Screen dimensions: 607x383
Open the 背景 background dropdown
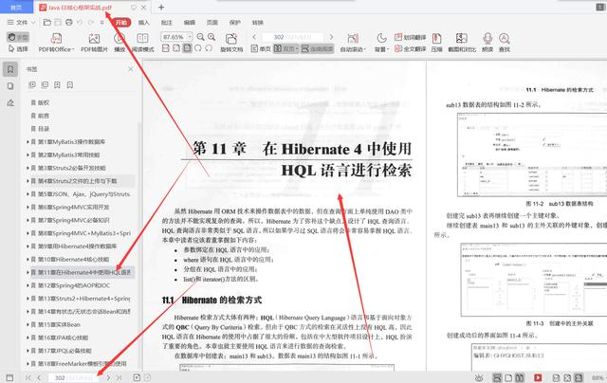pyautogui.click(x=381, y=42)
